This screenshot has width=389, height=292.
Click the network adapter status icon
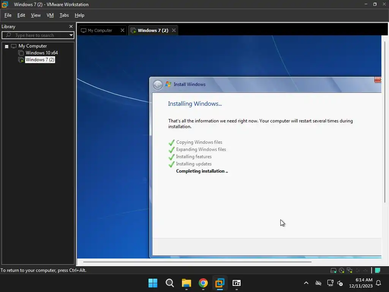pos(349,270)
